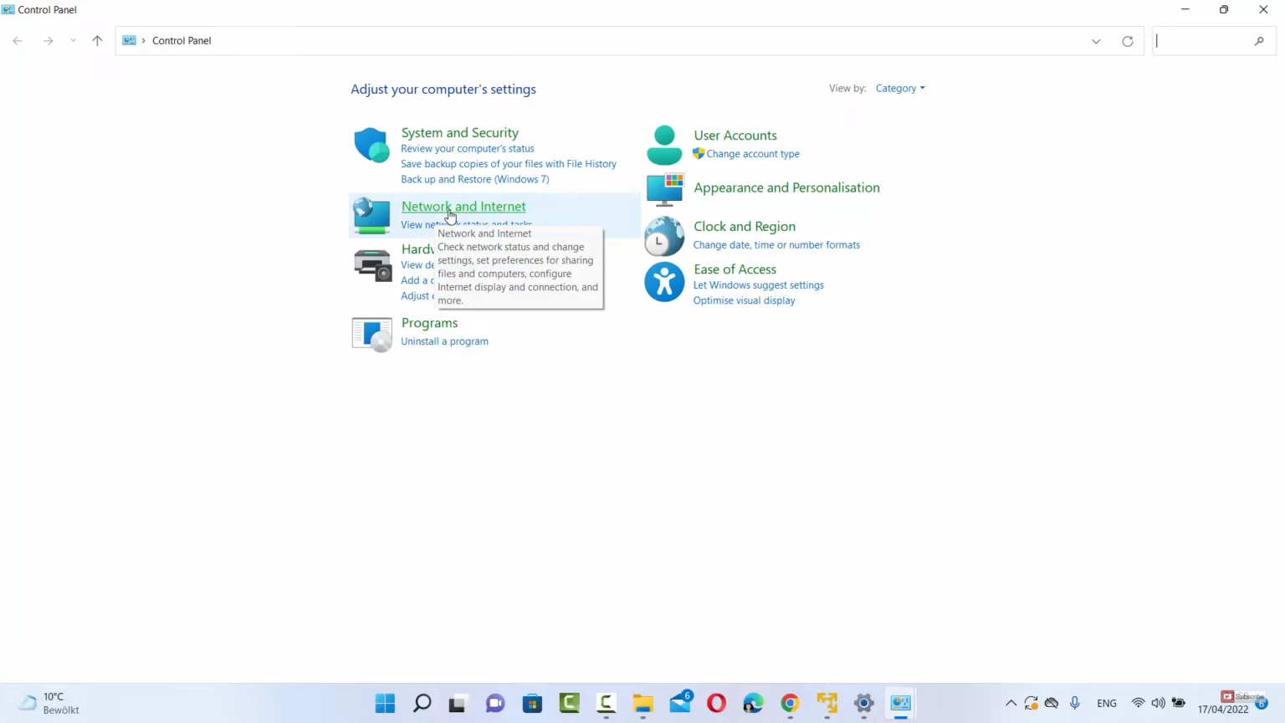Toggle the volume icon in the tray

point(1158,703)
